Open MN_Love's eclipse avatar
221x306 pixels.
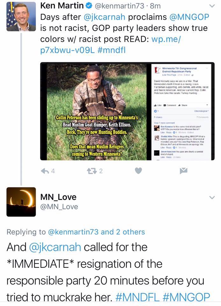[21, 202]
